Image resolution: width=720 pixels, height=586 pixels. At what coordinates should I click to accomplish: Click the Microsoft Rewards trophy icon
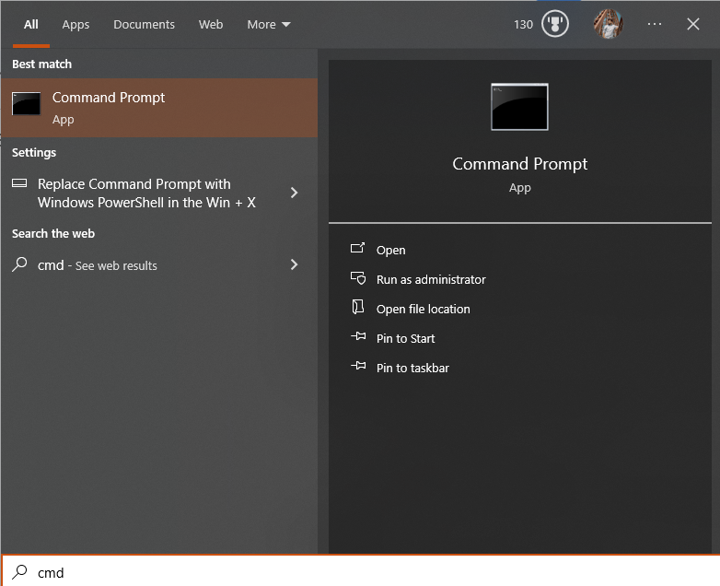click(x=554, y=24)
